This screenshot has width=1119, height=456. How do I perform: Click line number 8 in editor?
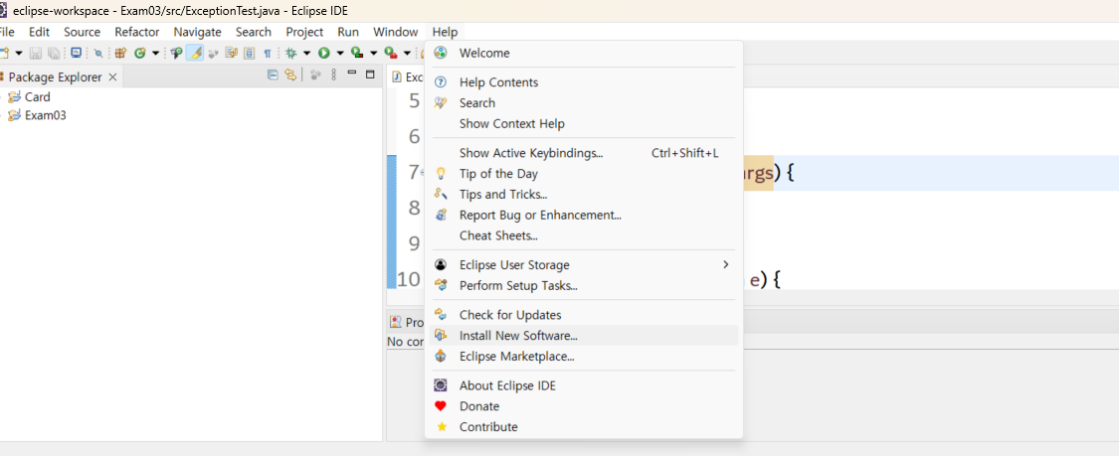(x=414, y=208)
